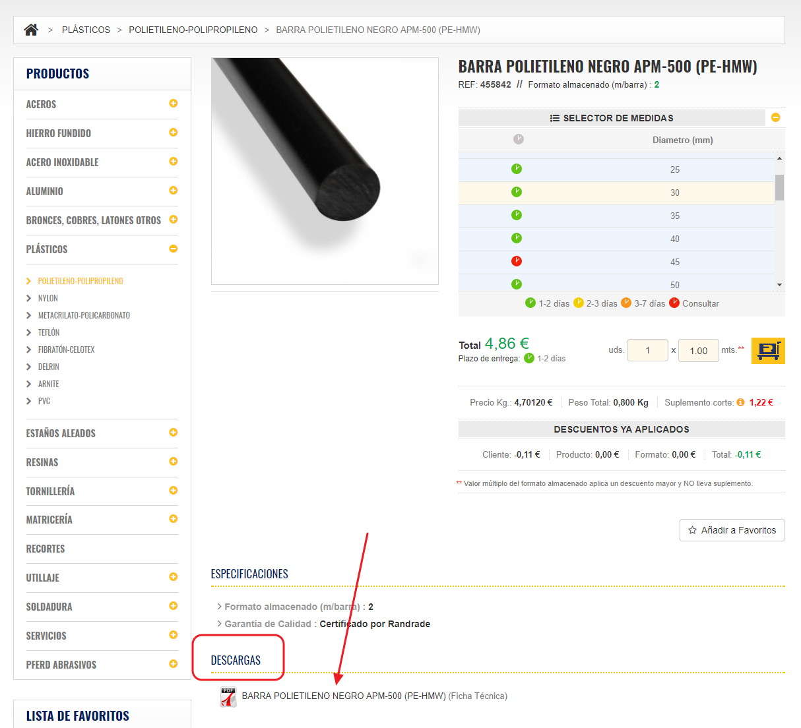Select diameter 40 row
The height and width of the screenshot is (728, 801).
coord(616,239)
